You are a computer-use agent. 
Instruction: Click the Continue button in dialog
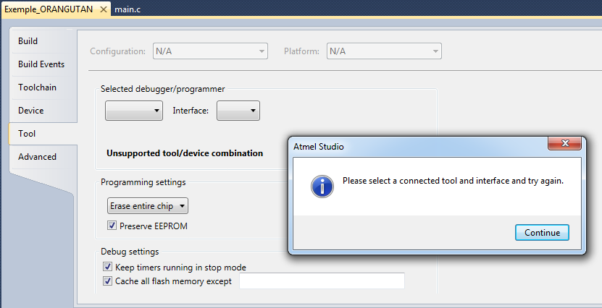coord(542,232)
